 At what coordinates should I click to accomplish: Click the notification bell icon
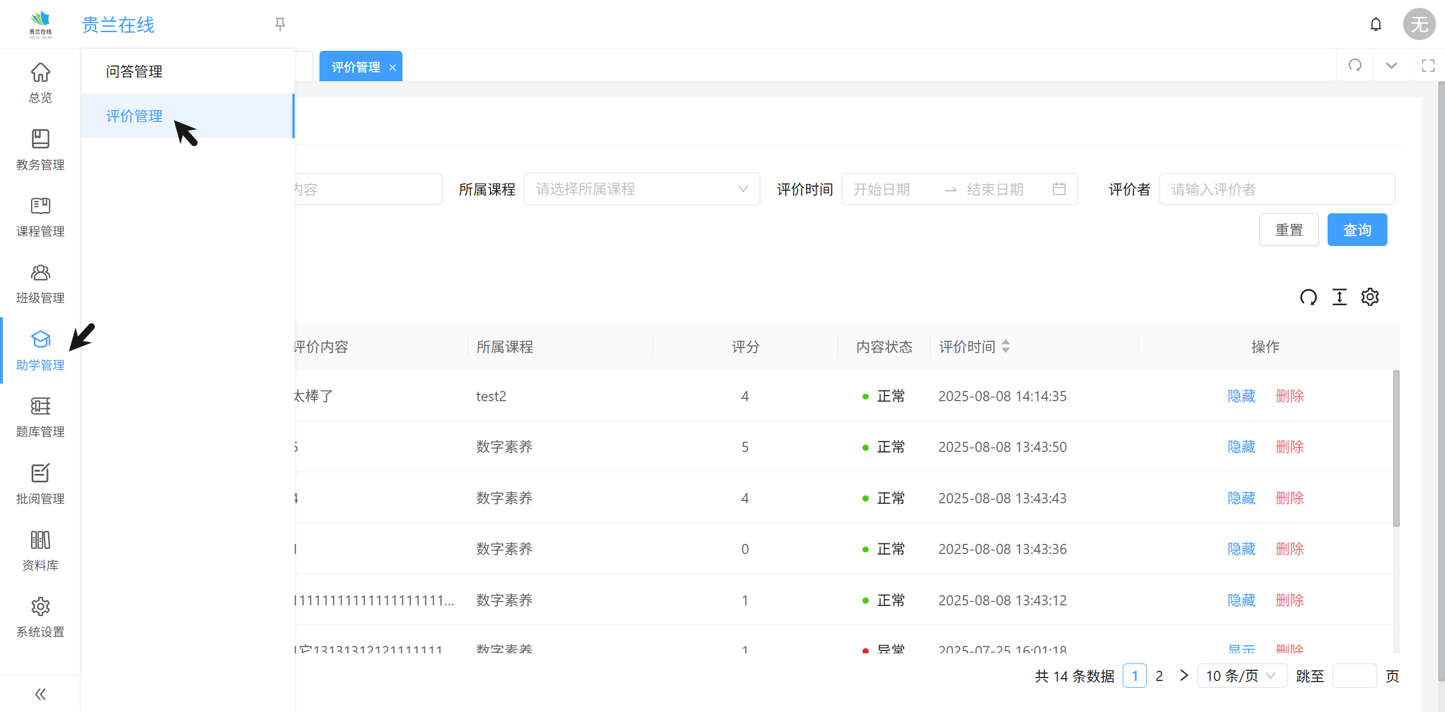1376,24
